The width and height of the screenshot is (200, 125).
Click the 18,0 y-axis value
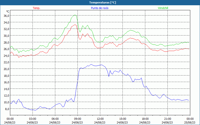(6, 75)
